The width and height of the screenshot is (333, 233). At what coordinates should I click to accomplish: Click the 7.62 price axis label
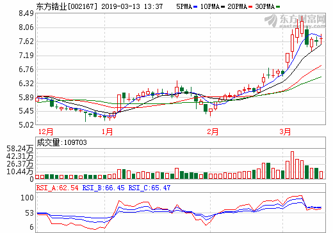tap(26, 41)
